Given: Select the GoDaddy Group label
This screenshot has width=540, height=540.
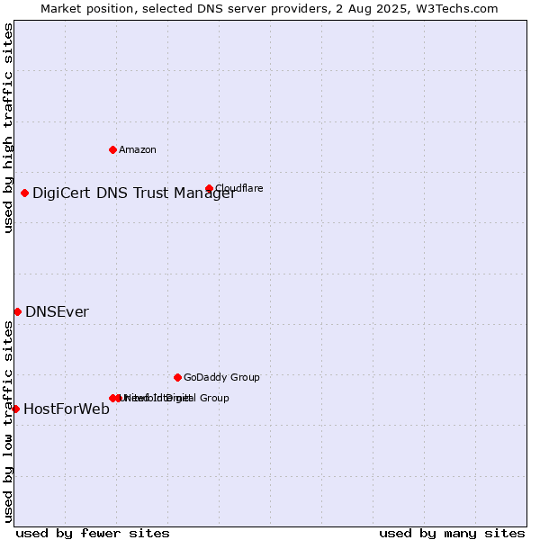Looking at the screenshot, I should (221, 377).
